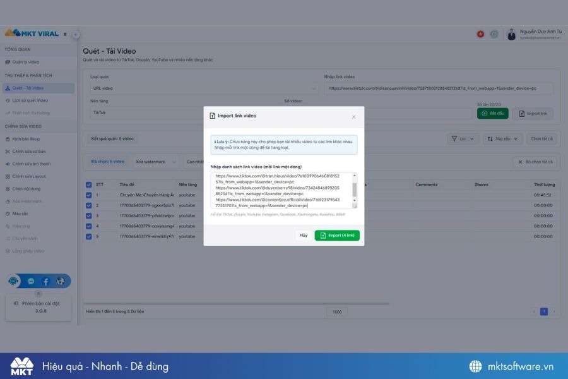Uncheck the checkbox for row 5
Screen dimensions: 568x379
[88, 236]
